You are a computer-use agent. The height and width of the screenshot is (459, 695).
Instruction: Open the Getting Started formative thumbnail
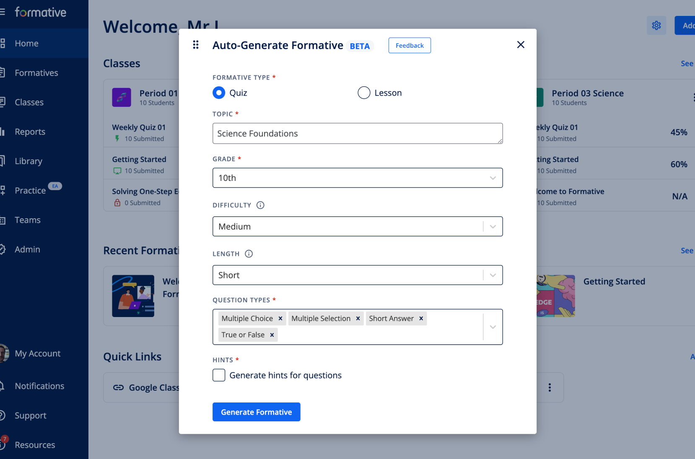pos(556,296)
